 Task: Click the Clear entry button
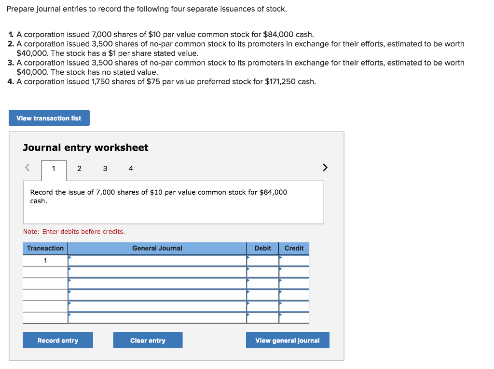point(148,340)
